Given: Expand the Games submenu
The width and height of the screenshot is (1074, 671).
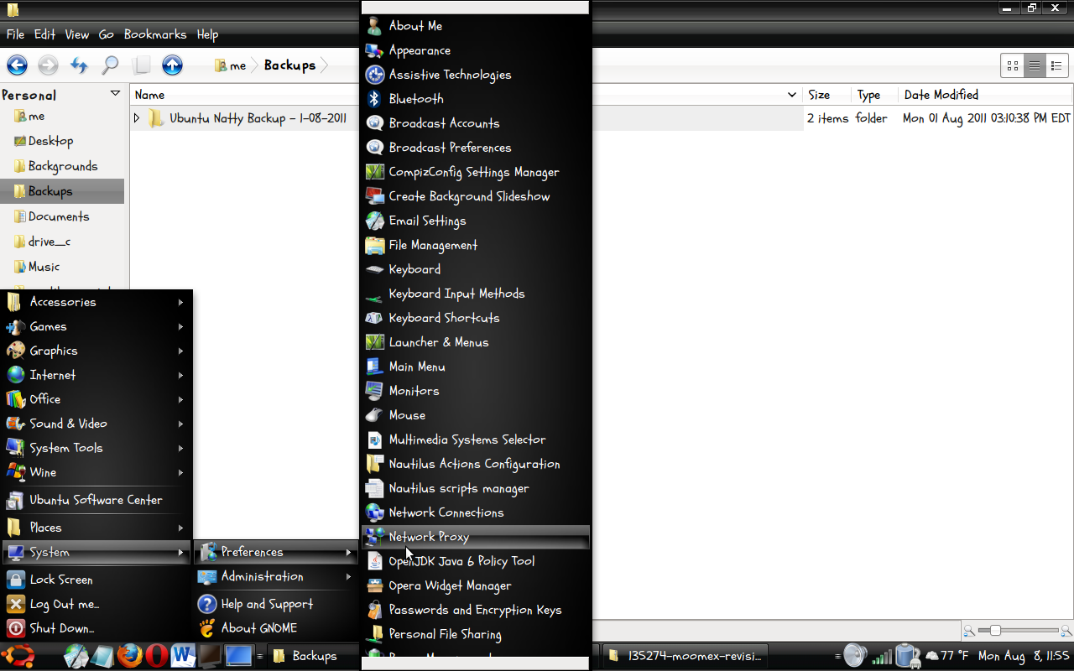Looking at the screenshot, I should (96, 326).
